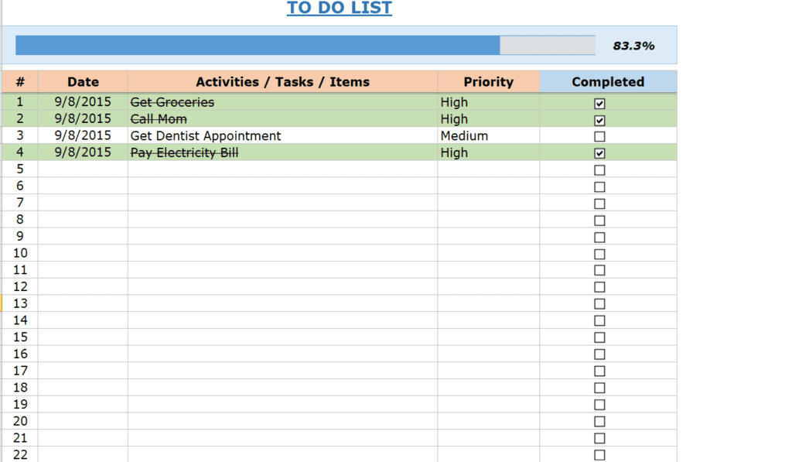The height and width of the screenshot is (462, 792).
Task: Tick the Completed checkbox in row 17
Action: tap(599, 371)
